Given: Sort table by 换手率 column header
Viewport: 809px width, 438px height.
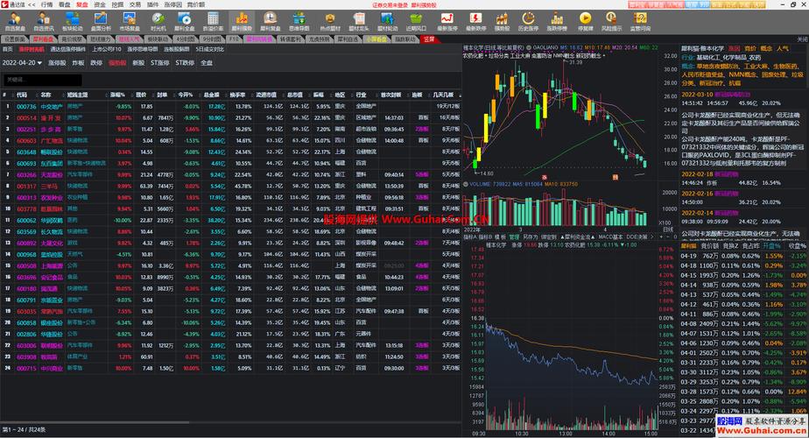Looking at the screenshot, I should 237,95.
